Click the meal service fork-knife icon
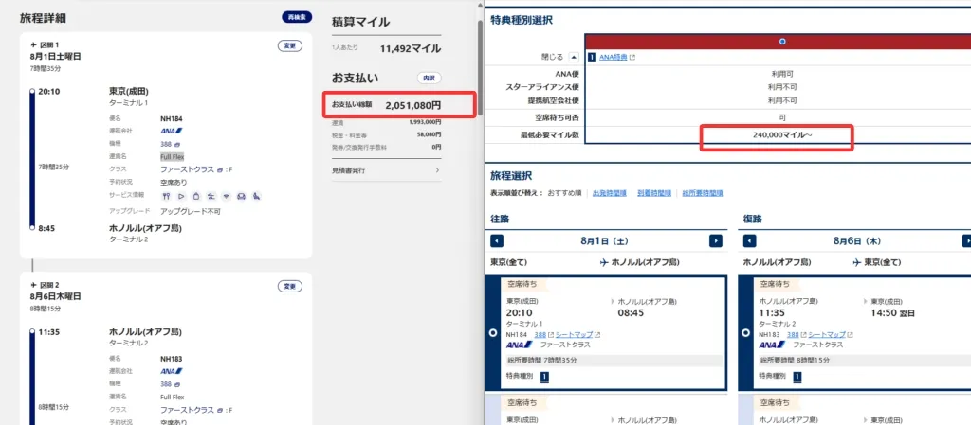Screen dimensions: 971x425 [166, 197]
